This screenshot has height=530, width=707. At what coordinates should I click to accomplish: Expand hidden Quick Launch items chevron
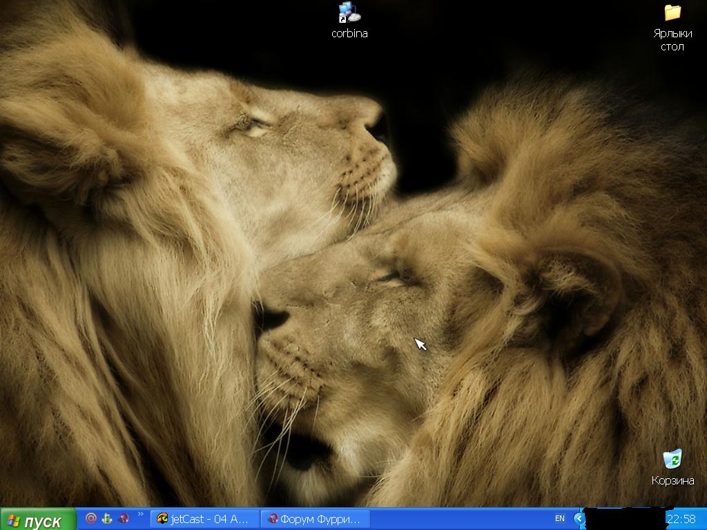pos(141,514)
